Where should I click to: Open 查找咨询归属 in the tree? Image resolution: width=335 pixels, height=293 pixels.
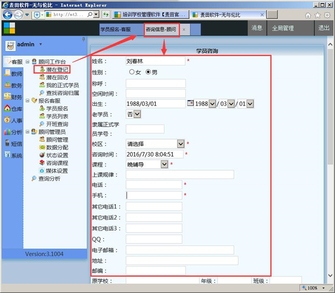tap(59, 93)
